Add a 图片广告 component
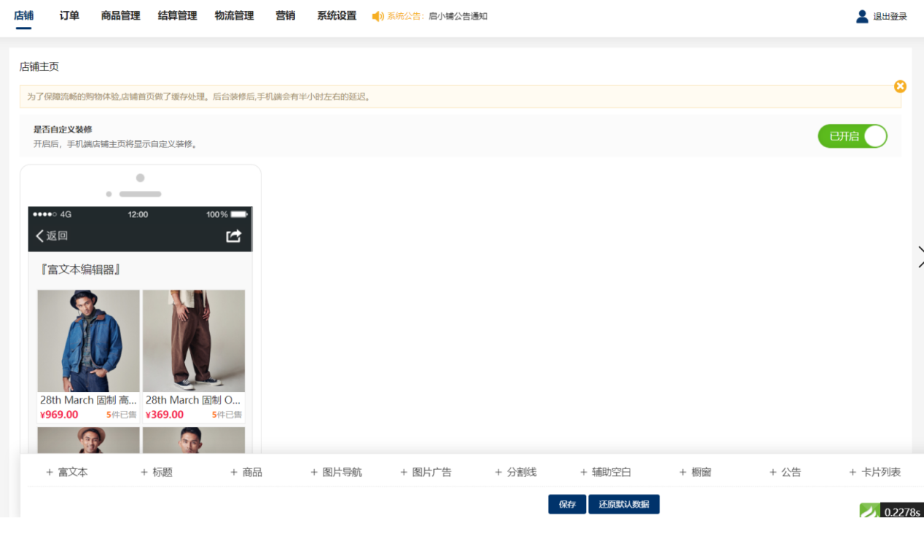 [426, 472]
